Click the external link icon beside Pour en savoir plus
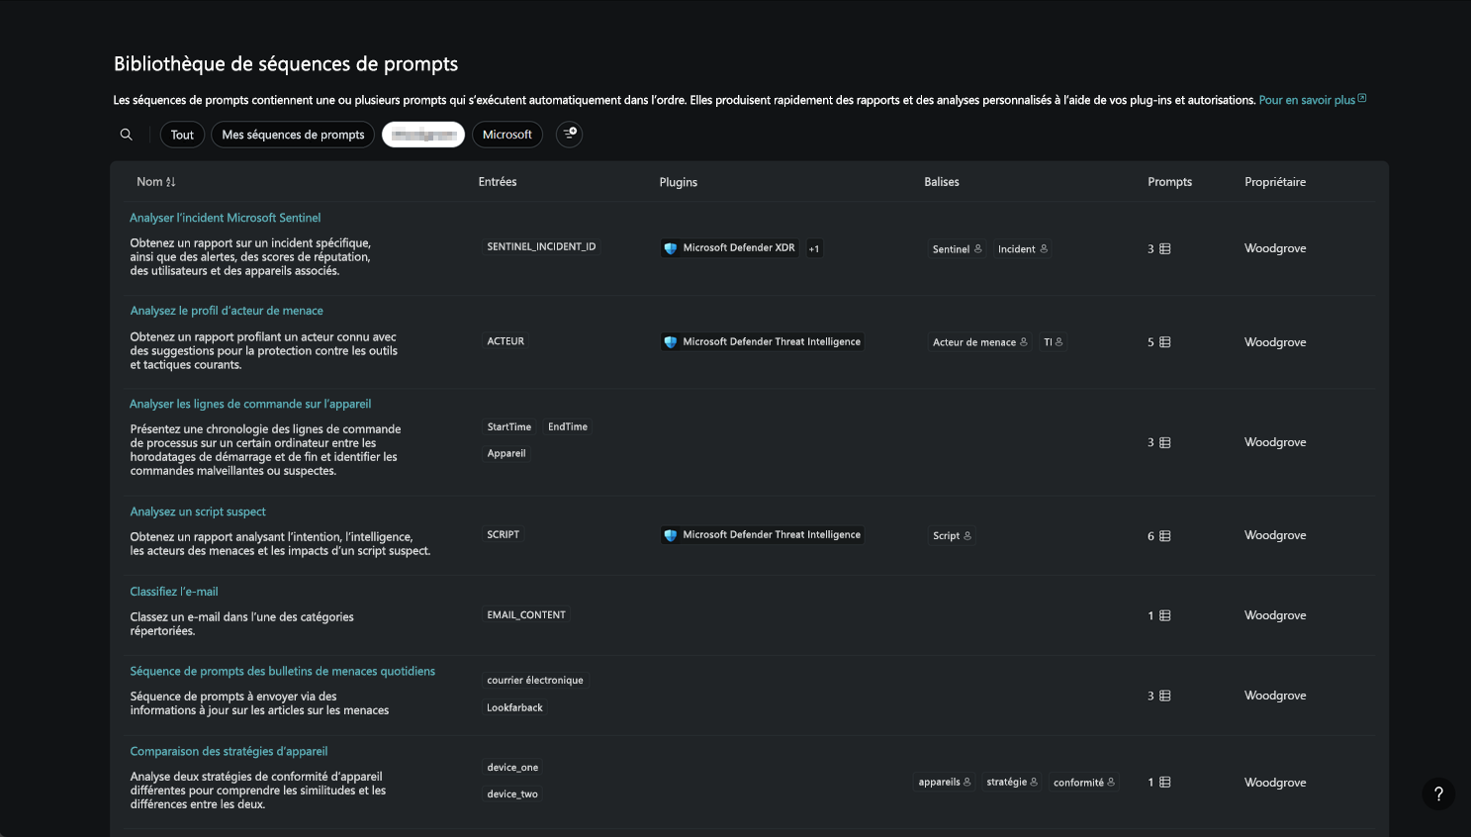 (x=1362, y=99)
